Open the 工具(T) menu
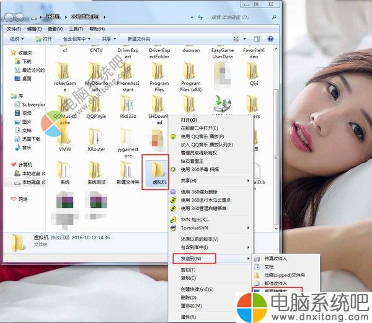Image resolution: width=372 pixels, height=323 pixels. pyautogui.click(x=76, y=29)
